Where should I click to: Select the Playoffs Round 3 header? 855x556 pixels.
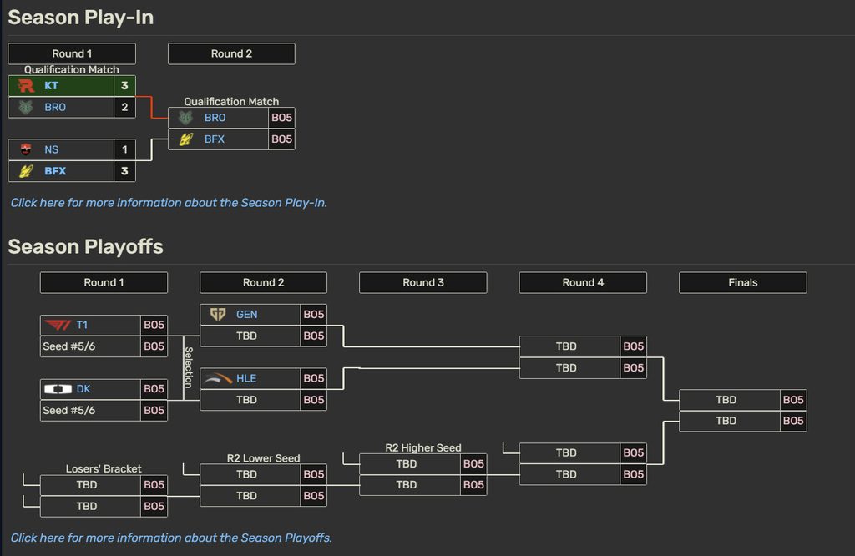pos(423,282)
